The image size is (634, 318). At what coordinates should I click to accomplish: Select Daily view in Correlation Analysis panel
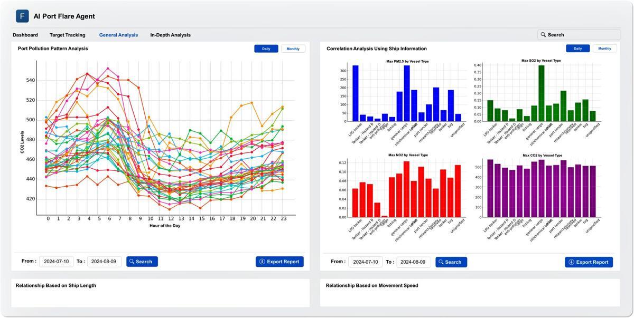point(577,49)
